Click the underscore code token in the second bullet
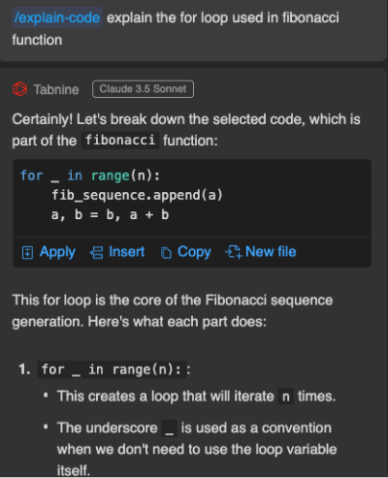 pyautogui.click(x=170, y=429)
